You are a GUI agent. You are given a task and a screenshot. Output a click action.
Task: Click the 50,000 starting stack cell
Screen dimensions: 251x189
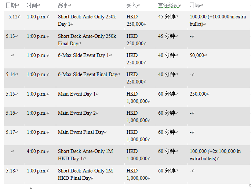(197, 55)
